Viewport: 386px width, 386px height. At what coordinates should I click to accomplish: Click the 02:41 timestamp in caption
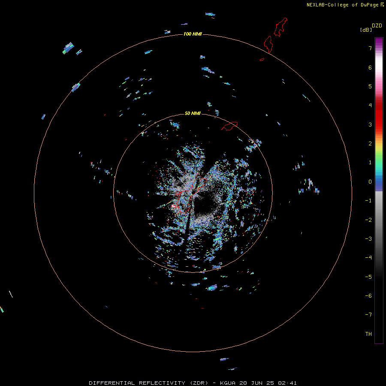coord(287,383)
